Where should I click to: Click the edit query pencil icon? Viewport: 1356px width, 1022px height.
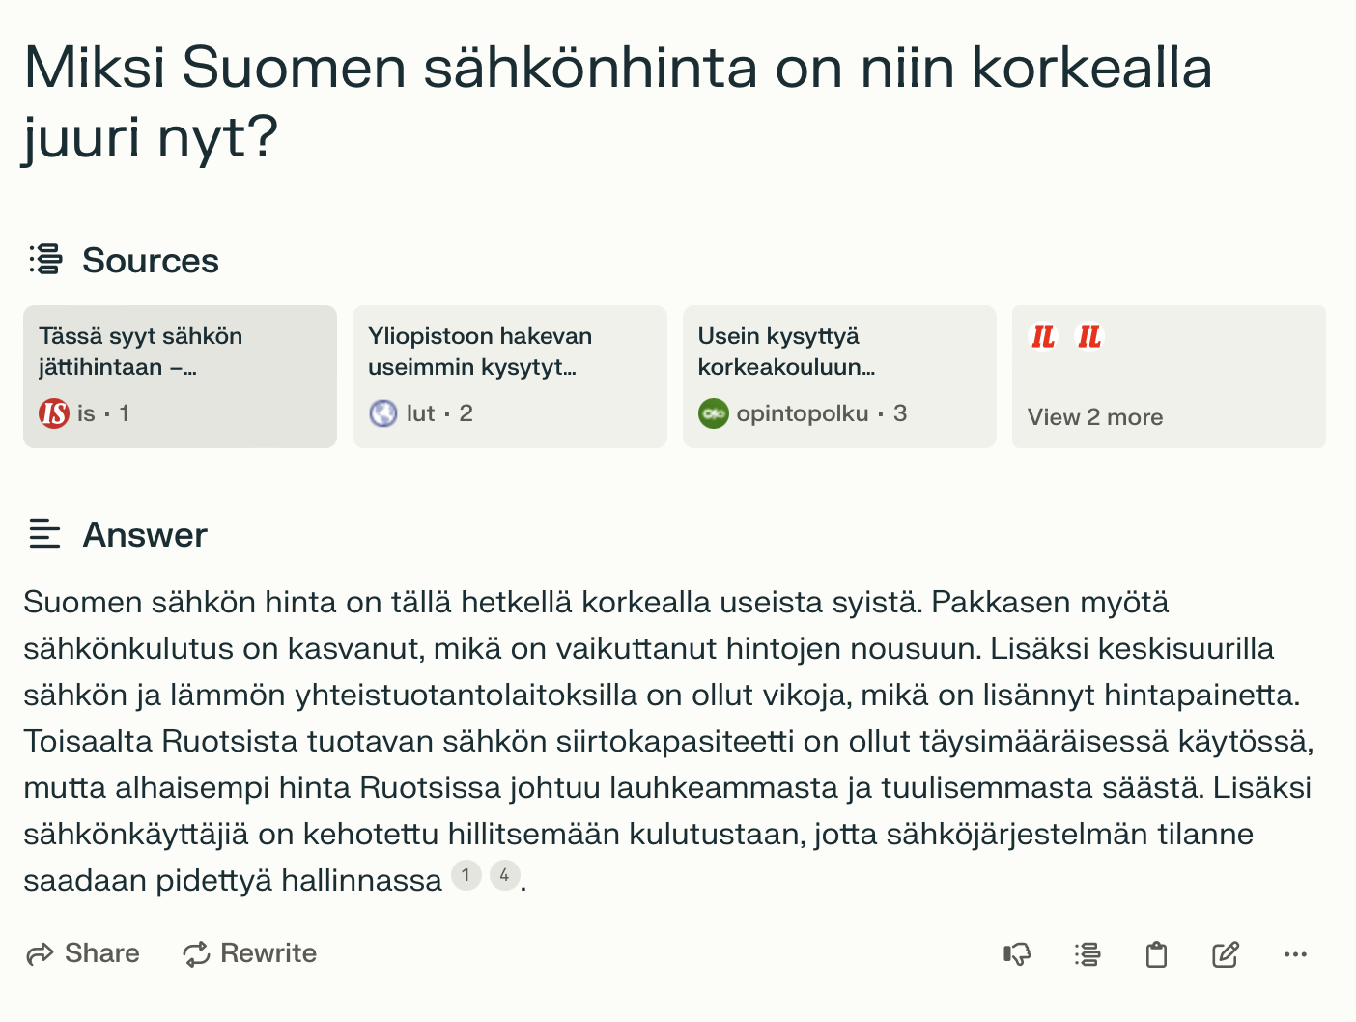pyautogui.click(x=1226, y=954)
